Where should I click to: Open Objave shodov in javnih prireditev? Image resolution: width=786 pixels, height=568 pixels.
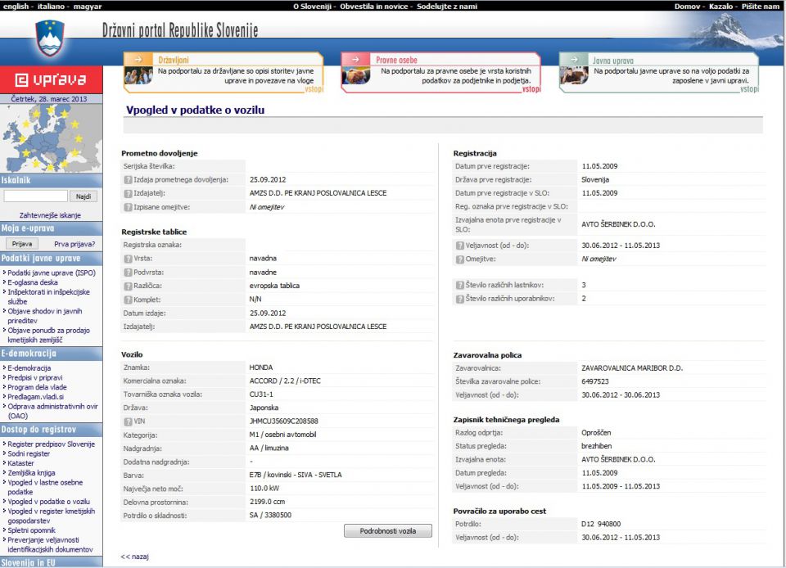(x=44, y=316)
